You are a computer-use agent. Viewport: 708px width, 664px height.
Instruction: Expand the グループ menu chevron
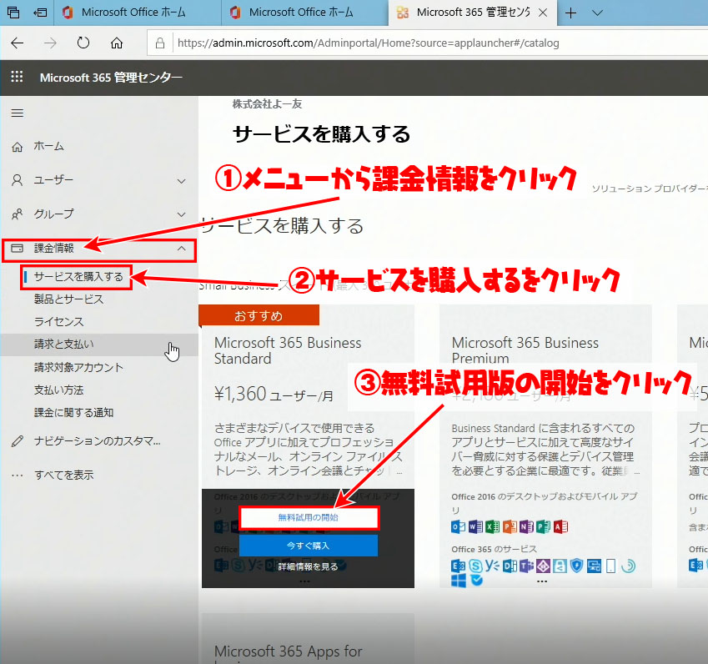tap(182, 214)
